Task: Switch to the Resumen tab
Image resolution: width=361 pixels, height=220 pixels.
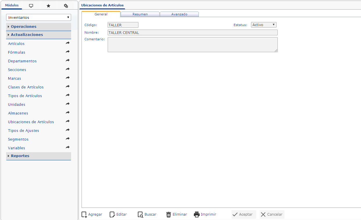Action: (x=140, y=14)
